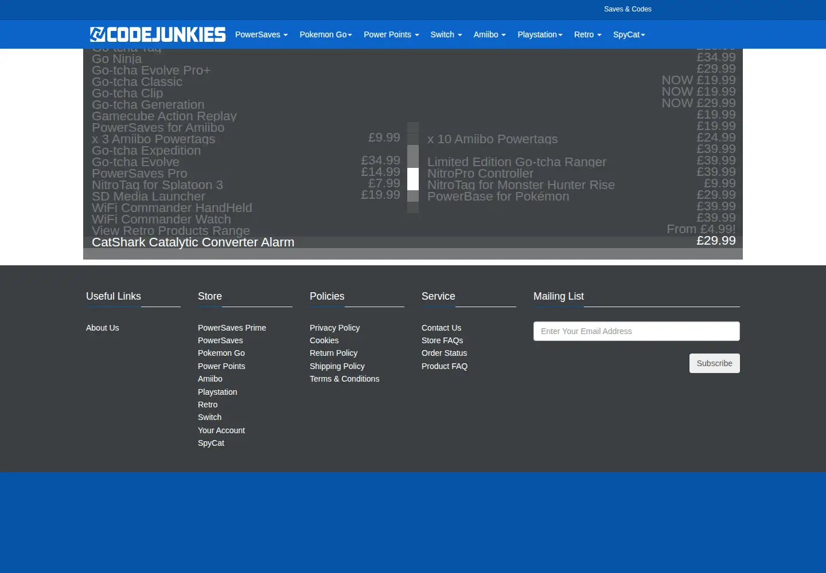The width and height of the screenshot is (826, 573).
Task: Open PowerSaves Prime in the footer Store list
Action: click(232, 328)
